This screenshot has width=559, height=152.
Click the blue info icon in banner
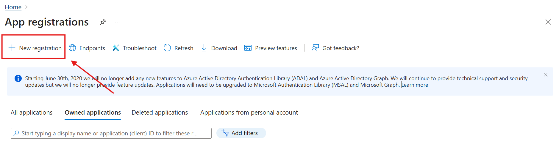tap(18, 78)
